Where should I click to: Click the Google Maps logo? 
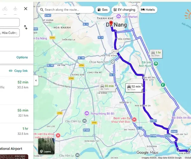[x=147, y=152]
